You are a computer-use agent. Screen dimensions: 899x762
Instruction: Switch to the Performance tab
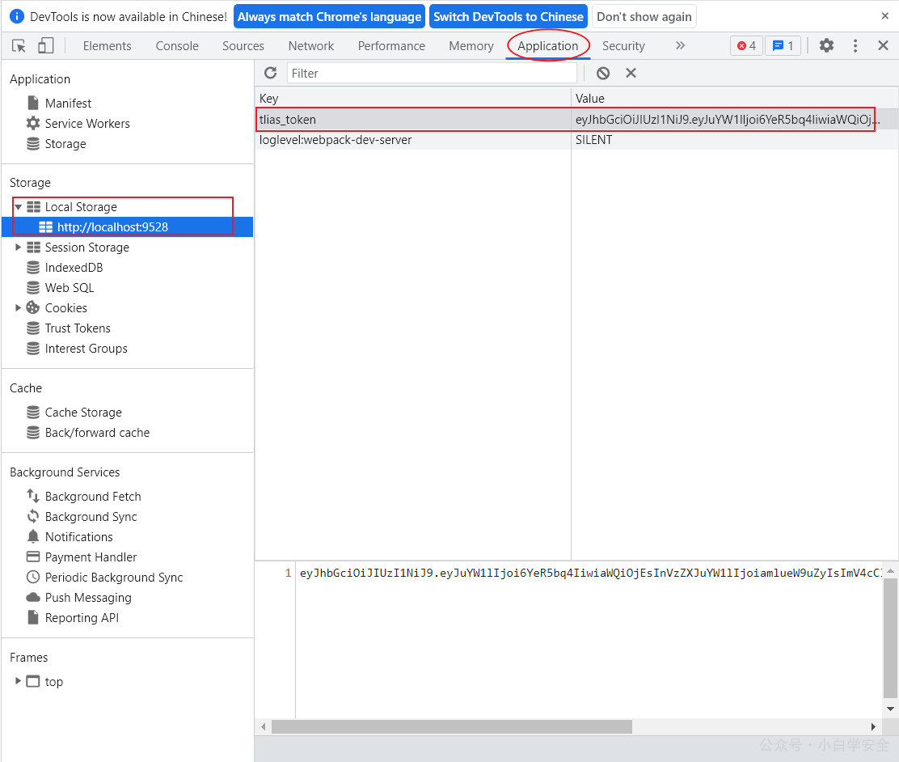pos(391,46)
